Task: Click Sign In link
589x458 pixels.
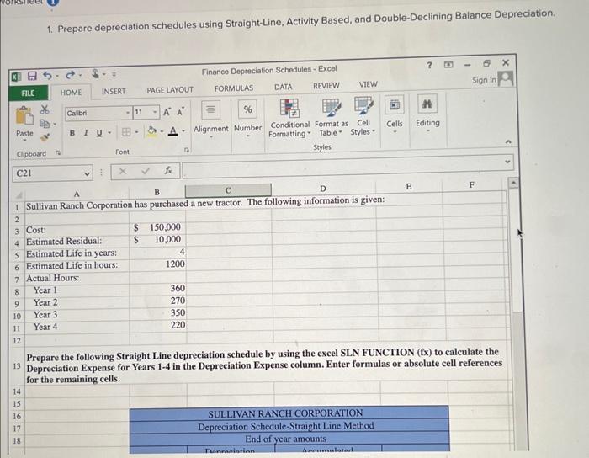Action: click(x=484, y=80)
